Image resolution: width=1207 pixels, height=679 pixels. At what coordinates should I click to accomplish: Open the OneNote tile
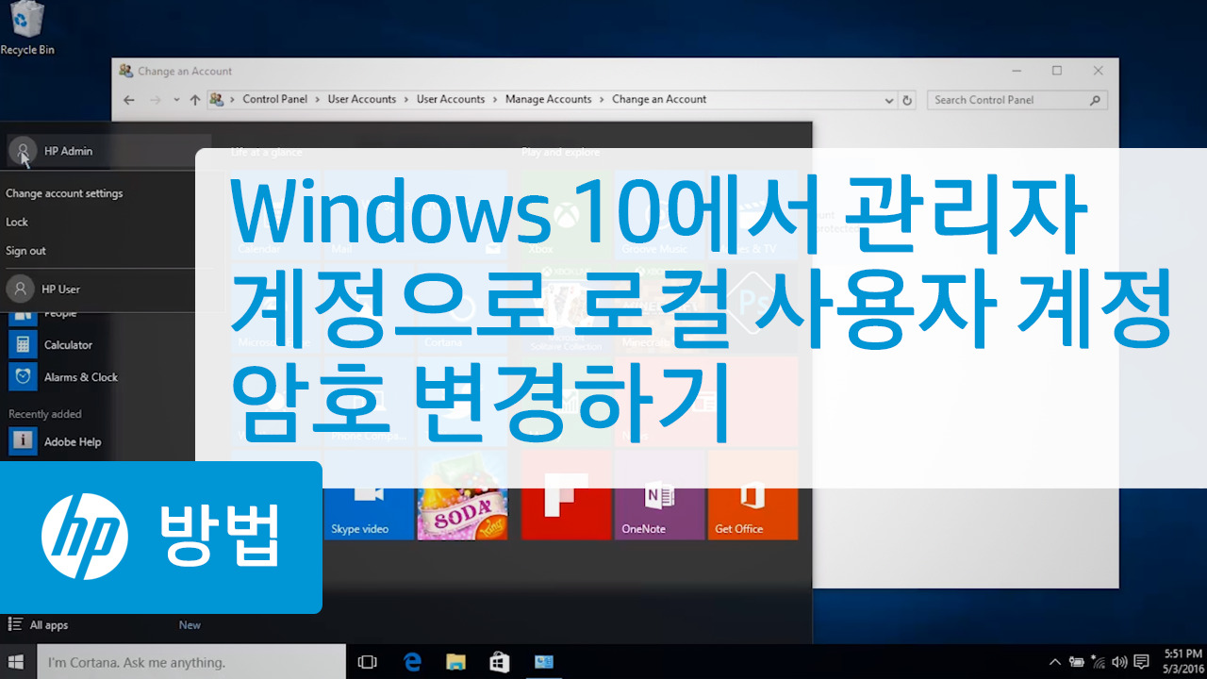click(659, 494)
